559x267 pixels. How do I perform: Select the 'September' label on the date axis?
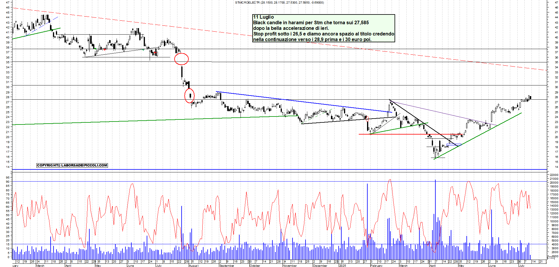(x=227, y=266)
